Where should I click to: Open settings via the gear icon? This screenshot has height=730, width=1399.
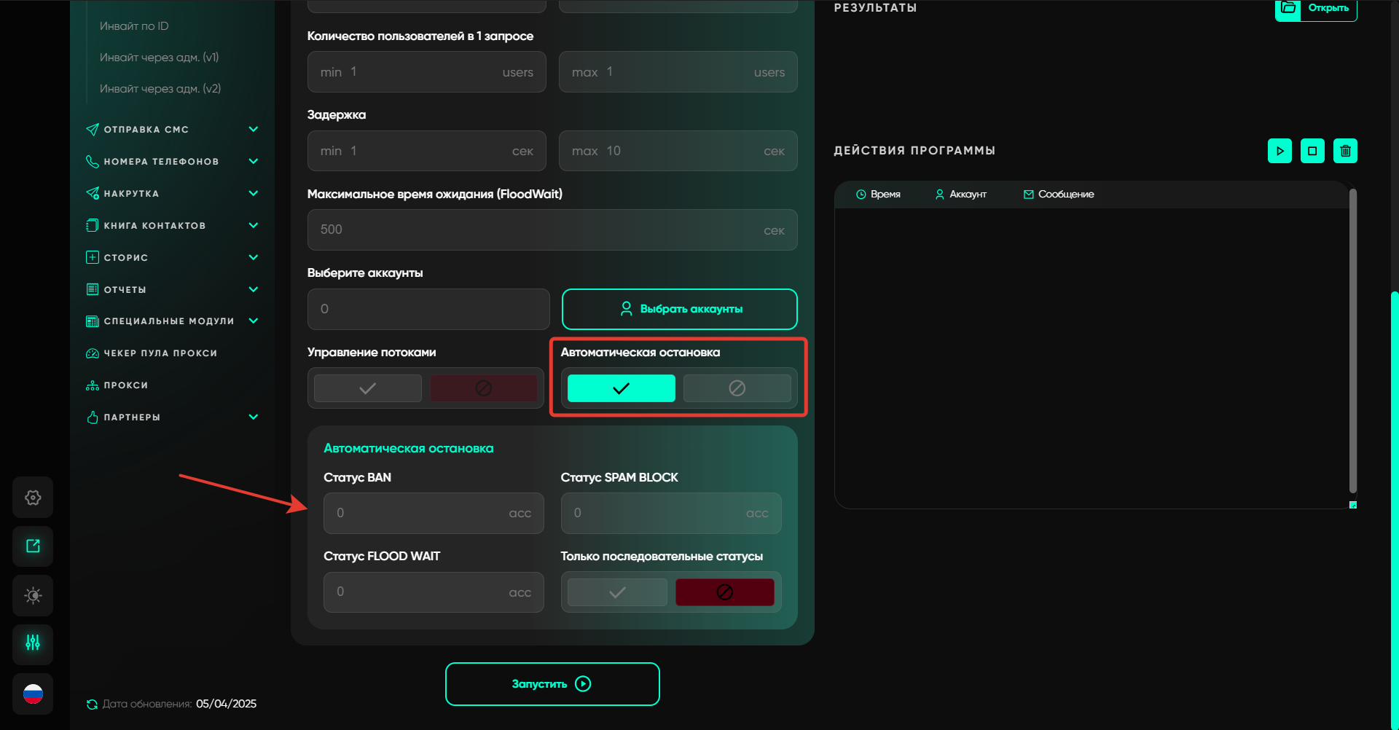pos(33,498)
